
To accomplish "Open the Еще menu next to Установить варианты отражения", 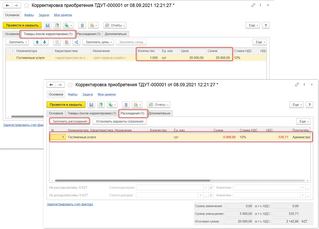I will [x=303, y=122].
